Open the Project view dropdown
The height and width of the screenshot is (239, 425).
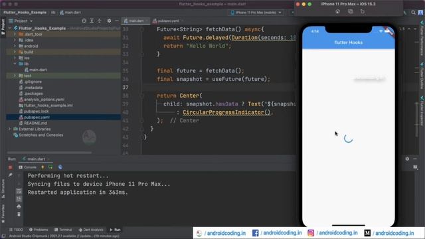21,21
